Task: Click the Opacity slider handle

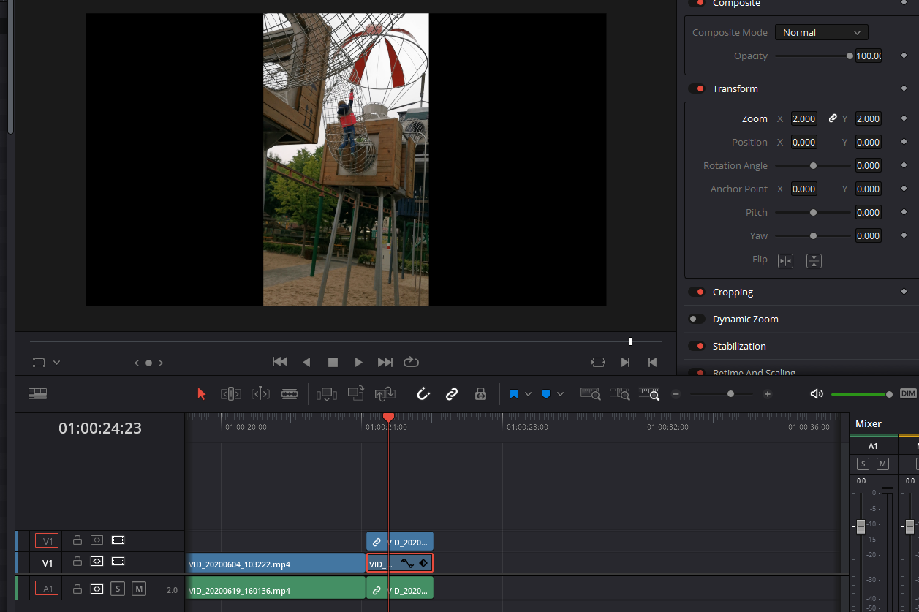Action: [x=850, y=56]
